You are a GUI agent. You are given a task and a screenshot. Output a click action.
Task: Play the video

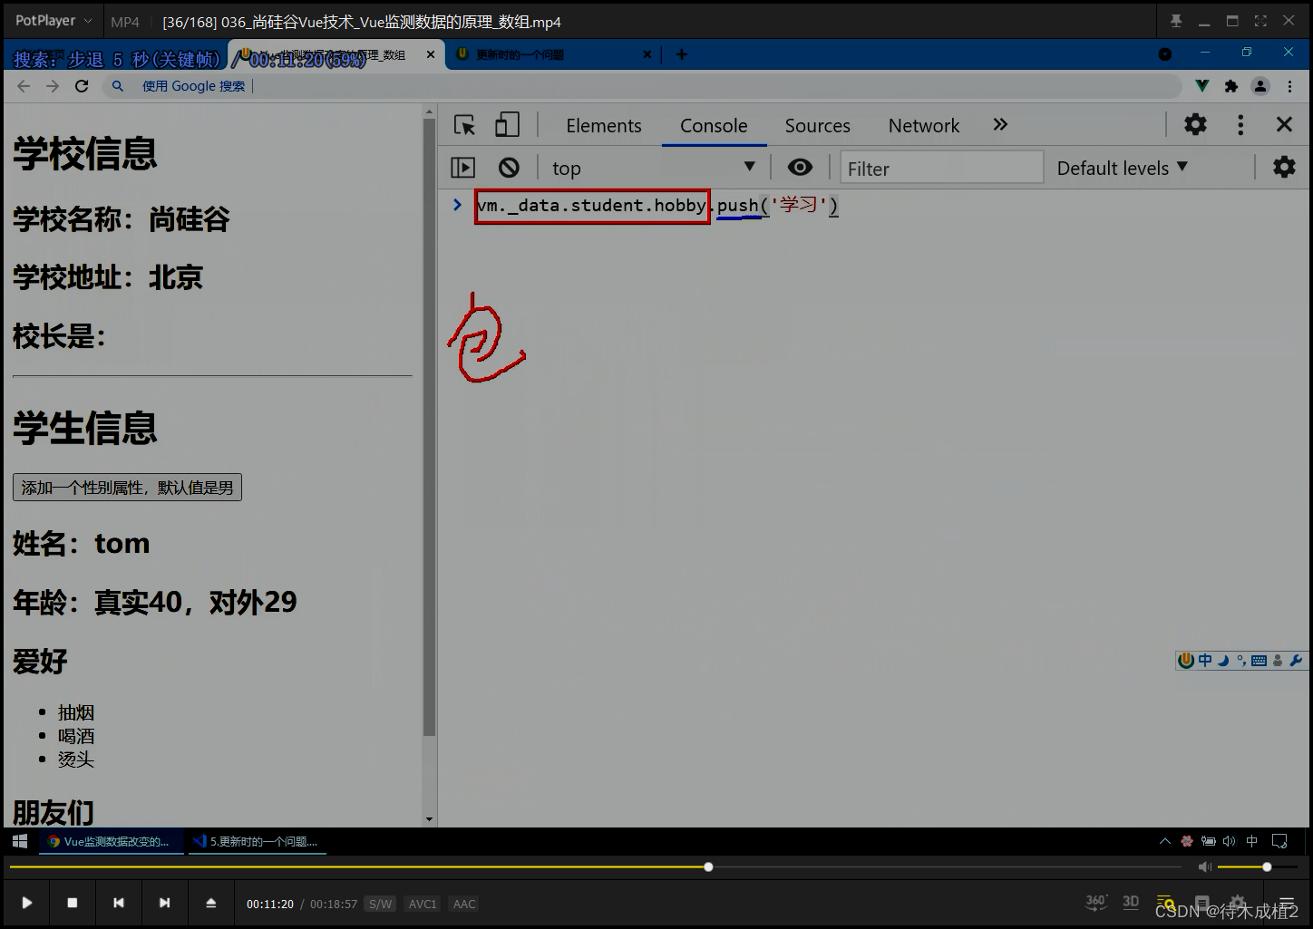pos(26,903)
